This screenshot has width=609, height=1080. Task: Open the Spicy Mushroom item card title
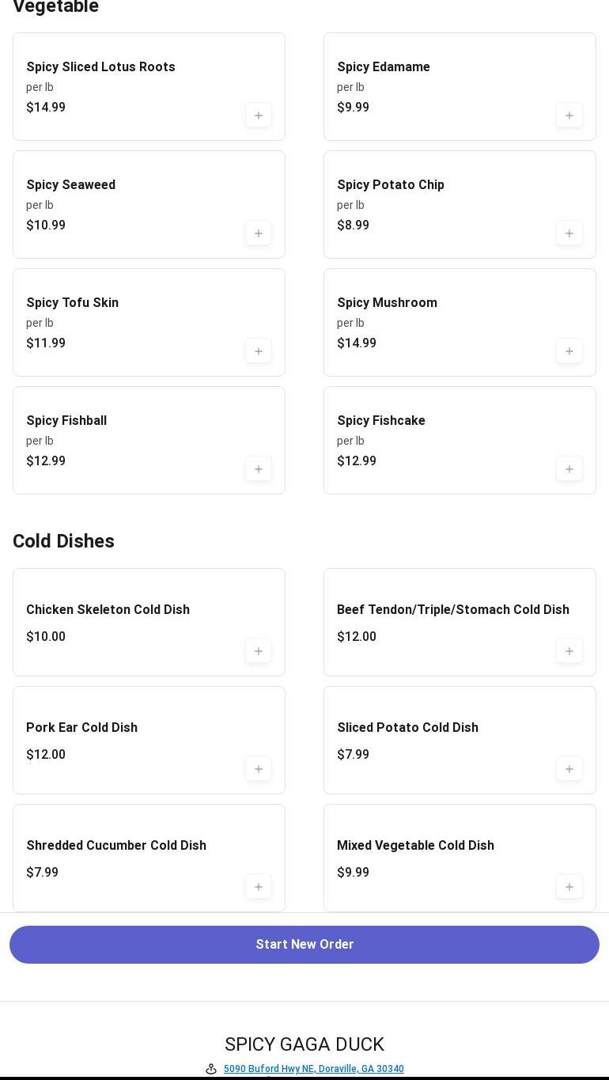coord(387,303)
